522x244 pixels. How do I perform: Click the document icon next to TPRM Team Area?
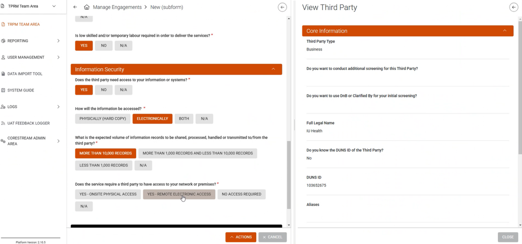[x=3, y=6]
